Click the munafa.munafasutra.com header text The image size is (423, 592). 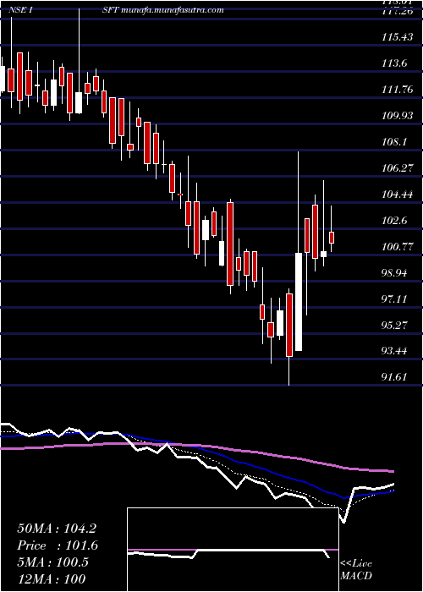(x=173, y=10)
